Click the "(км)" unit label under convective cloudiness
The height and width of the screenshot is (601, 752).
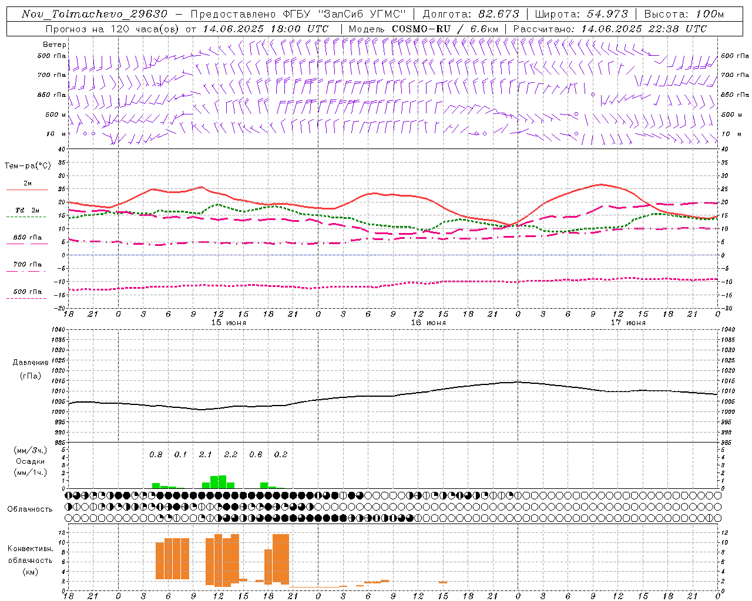[x=31, y=571]
